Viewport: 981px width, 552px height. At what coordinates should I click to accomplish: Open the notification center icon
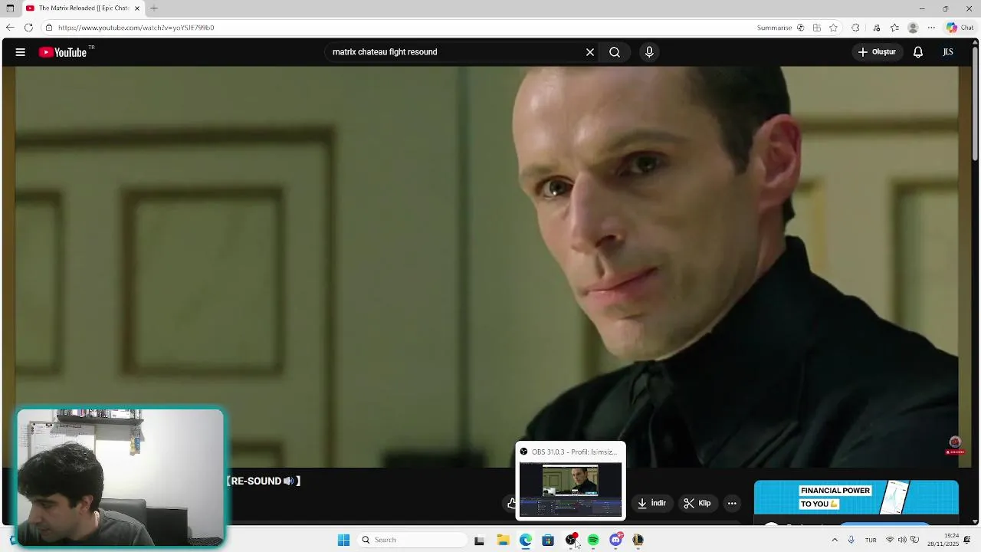[967, 540]
